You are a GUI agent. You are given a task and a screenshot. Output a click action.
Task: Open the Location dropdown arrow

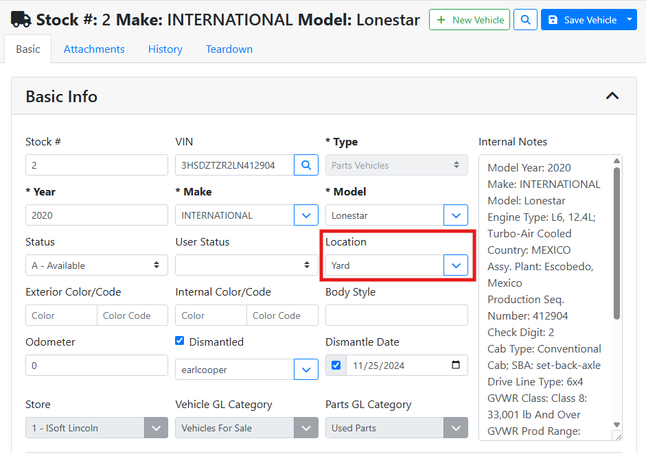[x=456, y=265]
